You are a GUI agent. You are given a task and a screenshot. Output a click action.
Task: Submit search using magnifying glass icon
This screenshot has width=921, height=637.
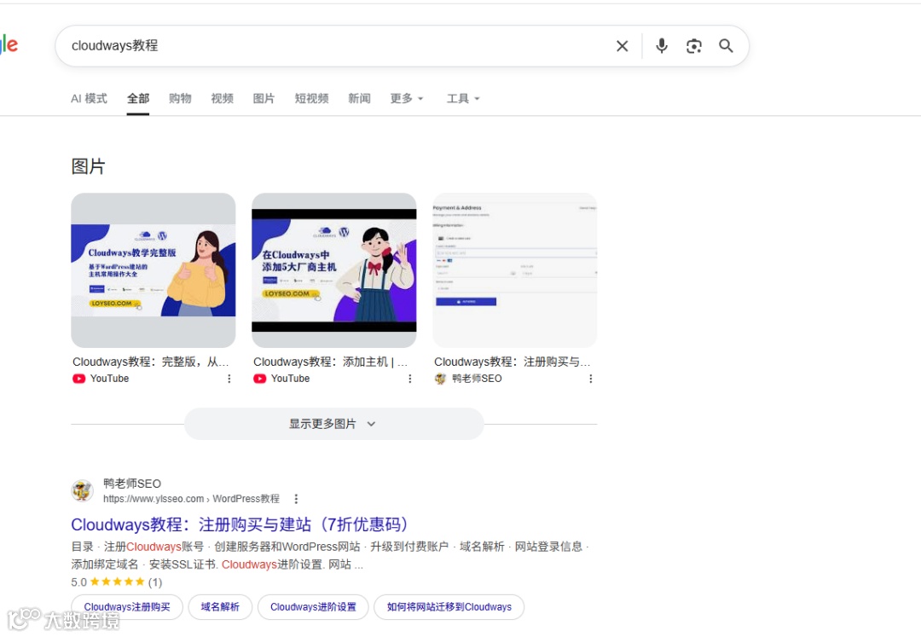[x=726, y=46]
